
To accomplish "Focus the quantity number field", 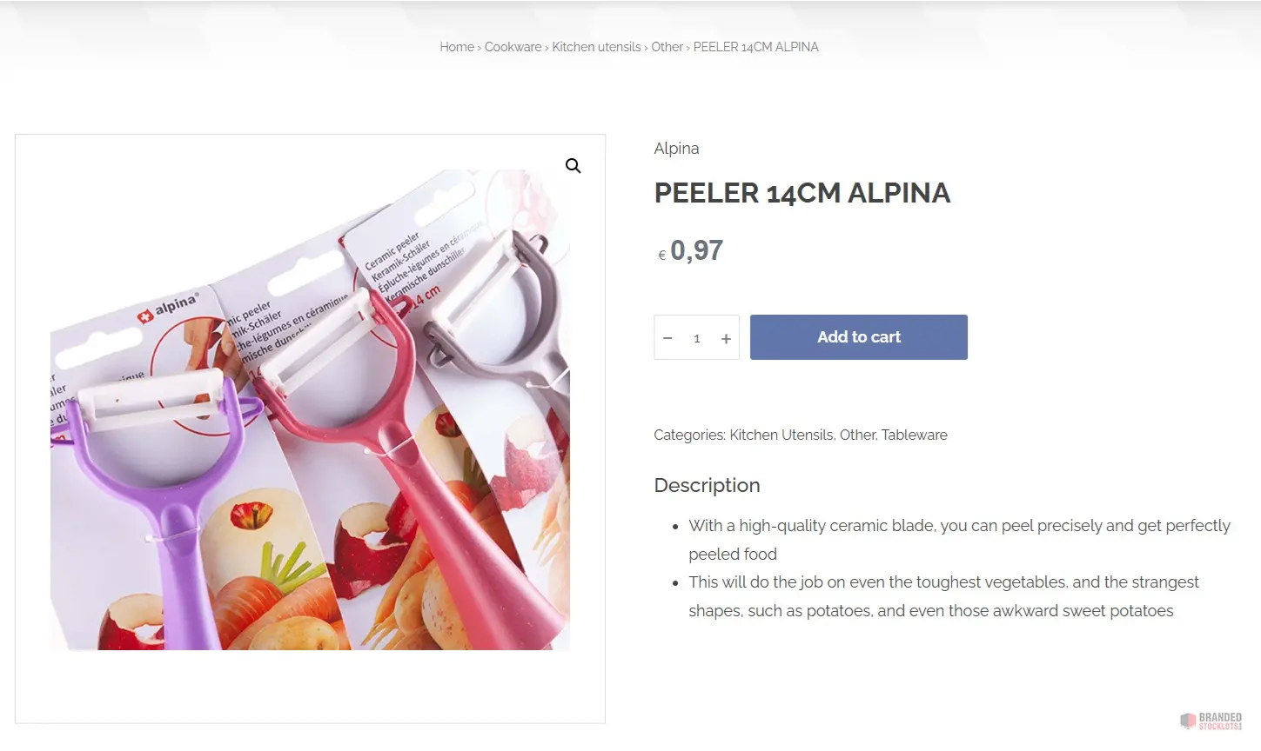I will (697, 338).
